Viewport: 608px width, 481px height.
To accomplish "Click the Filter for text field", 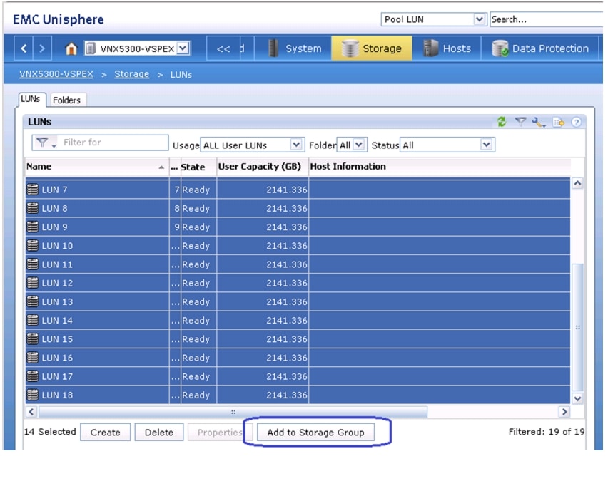I will coord(114,143).
